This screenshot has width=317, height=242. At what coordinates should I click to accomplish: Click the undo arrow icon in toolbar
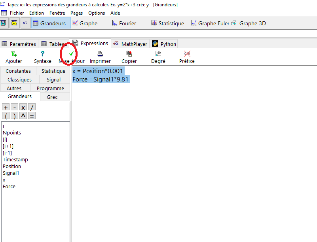25,23
